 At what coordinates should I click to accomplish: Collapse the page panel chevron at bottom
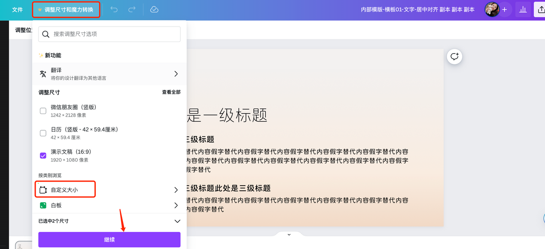[289, 234]
